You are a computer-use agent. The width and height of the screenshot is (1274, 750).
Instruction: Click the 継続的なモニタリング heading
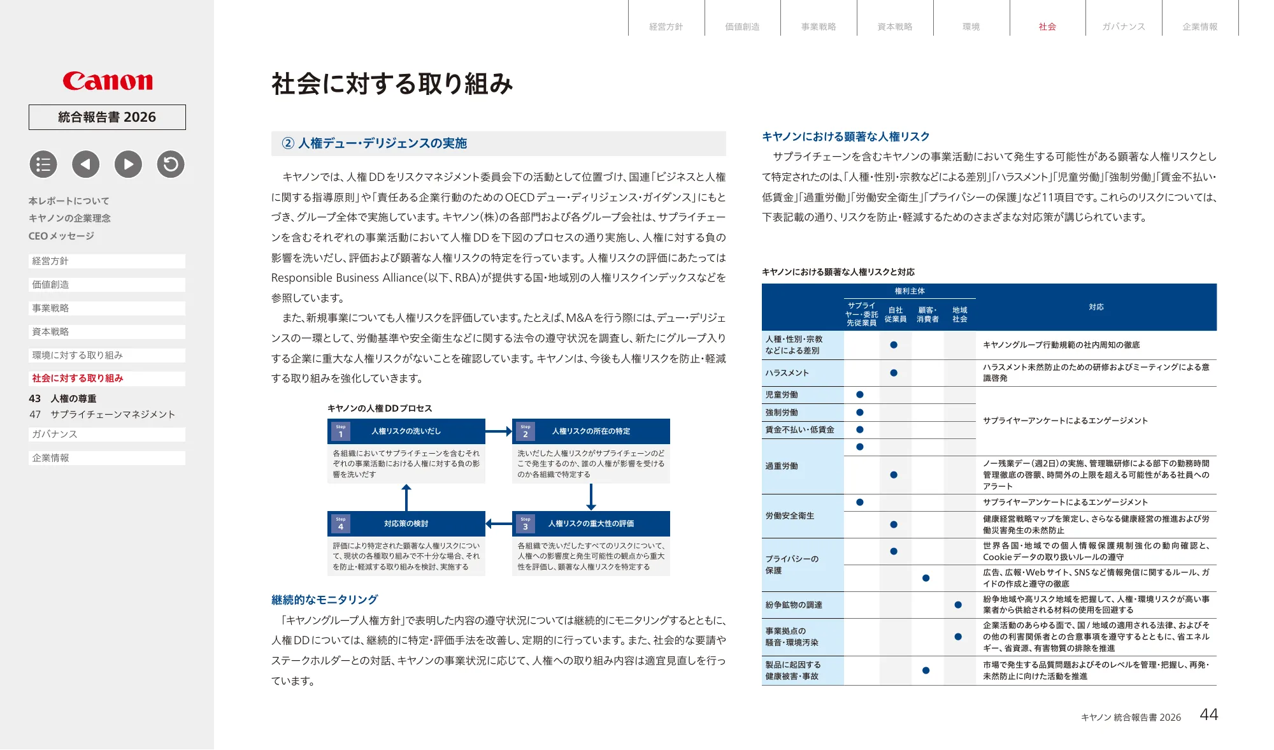tap(325, 600)
